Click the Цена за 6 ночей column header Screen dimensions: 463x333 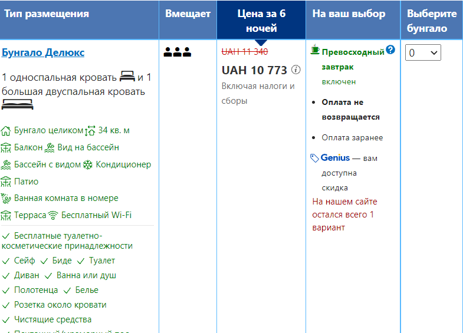[x=261, y=21]
